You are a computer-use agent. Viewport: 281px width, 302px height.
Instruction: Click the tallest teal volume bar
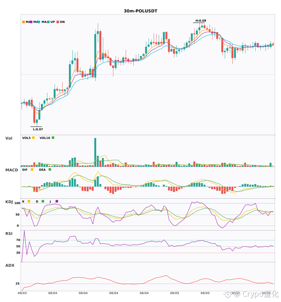pos(95,152)
